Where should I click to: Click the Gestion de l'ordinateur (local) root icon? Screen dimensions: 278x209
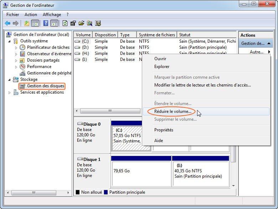click(9, 35)
